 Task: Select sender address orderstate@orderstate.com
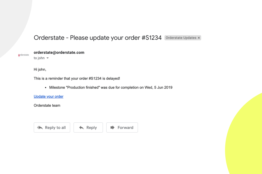(59, 52)
